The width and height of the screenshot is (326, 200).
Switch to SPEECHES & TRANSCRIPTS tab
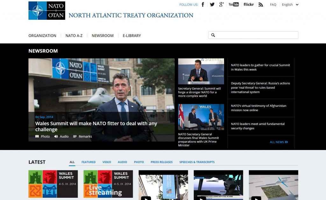click(x=197, y=162)
